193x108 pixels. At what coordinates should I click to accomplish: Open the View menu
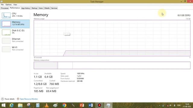pos(15,4)
